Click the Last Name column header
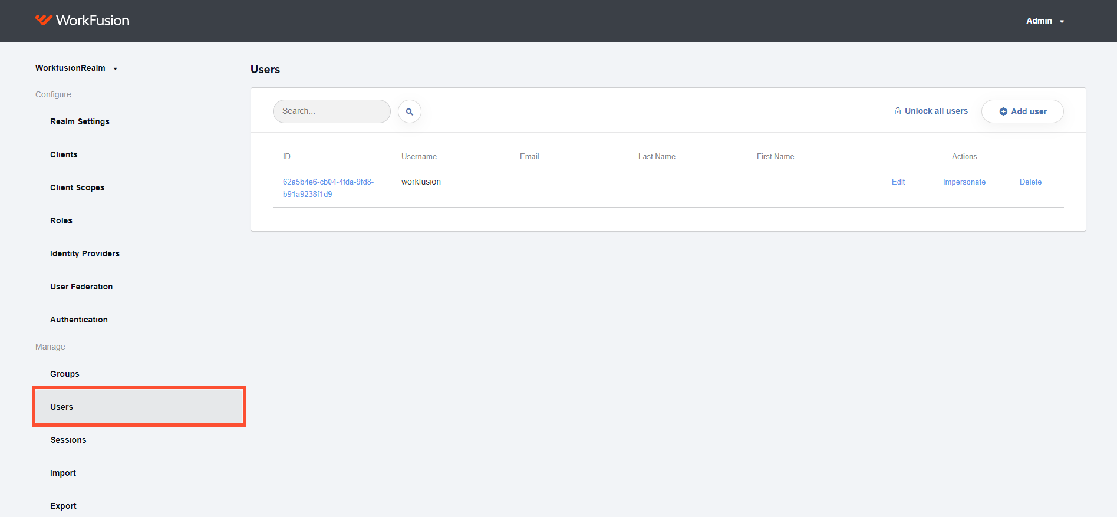1117x517 pixels. coord(657,156)
